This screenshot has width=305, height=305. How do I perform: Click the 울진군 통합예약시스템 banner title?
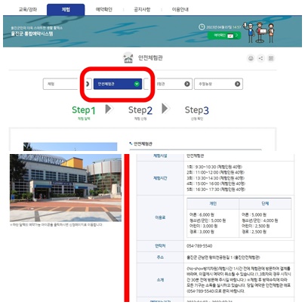point(32,34)
